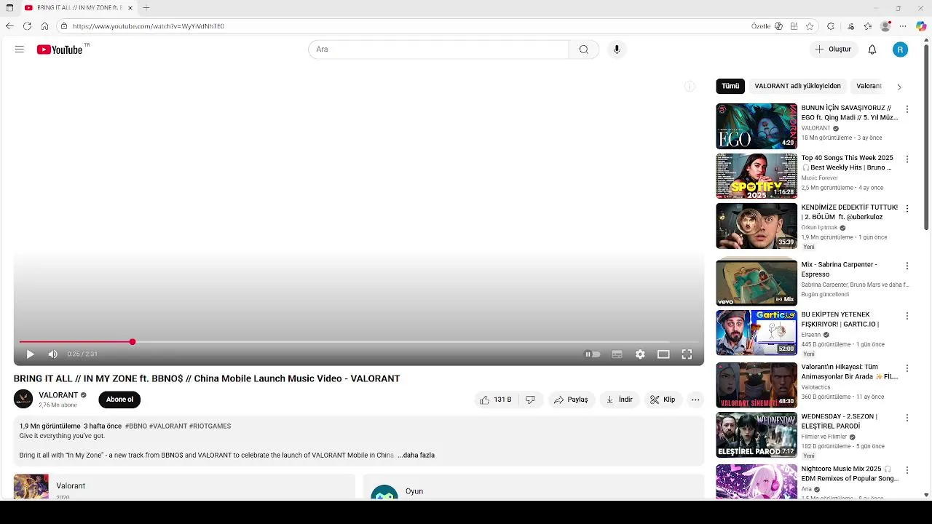Viewport: 932px width, 524px height.
Task: Open tab actions menu icon
Action: [x=9, y=8]
